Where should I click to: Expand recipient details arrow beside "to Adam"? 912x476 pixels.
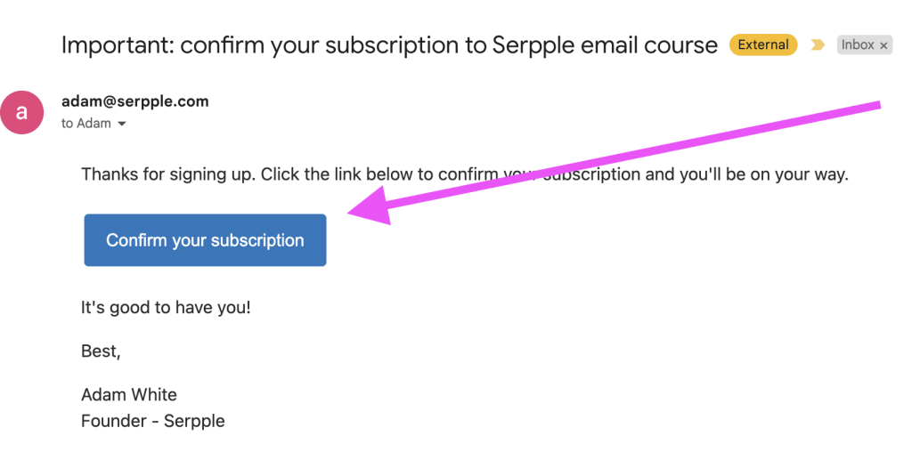pos(122,125)
